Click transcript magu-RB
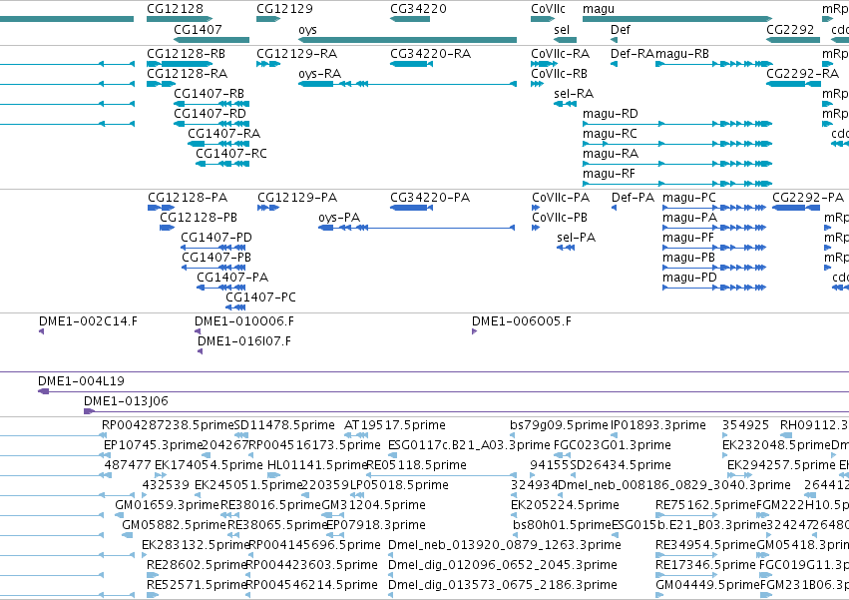Viewport: 849px width, 600px height. point(682,54)
